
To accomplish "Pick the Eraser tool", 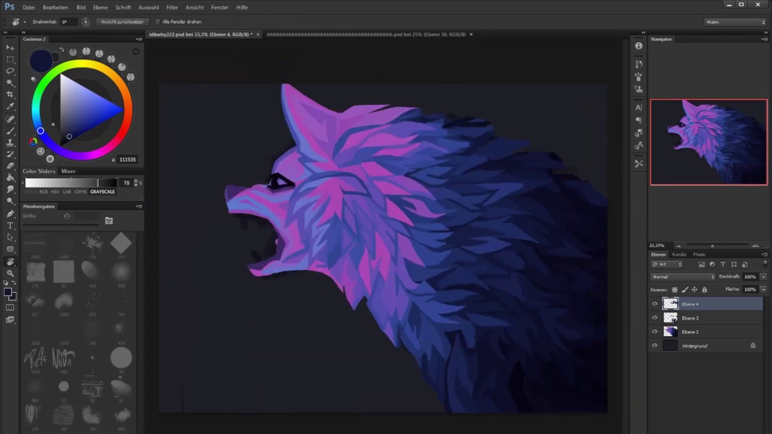I will point(10,166).
